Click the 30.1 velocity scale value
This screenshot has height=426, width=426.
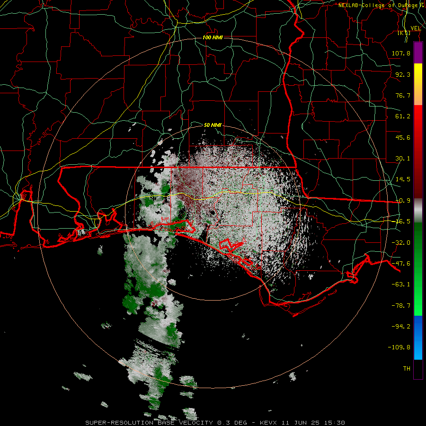pyautogui.click(x=403, y=159)
